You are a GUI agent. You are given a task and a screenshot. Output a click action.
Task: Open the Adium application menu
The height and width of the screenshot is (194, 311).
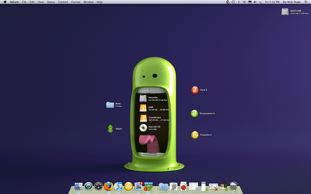pos(14,2)
